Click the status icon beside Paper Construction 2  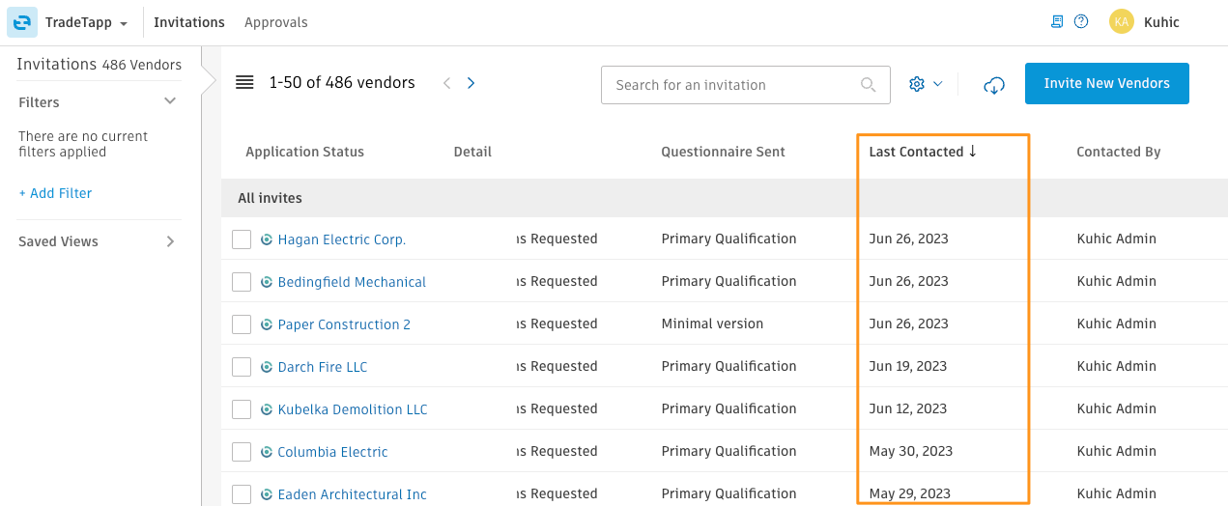(x=267, y=324)
